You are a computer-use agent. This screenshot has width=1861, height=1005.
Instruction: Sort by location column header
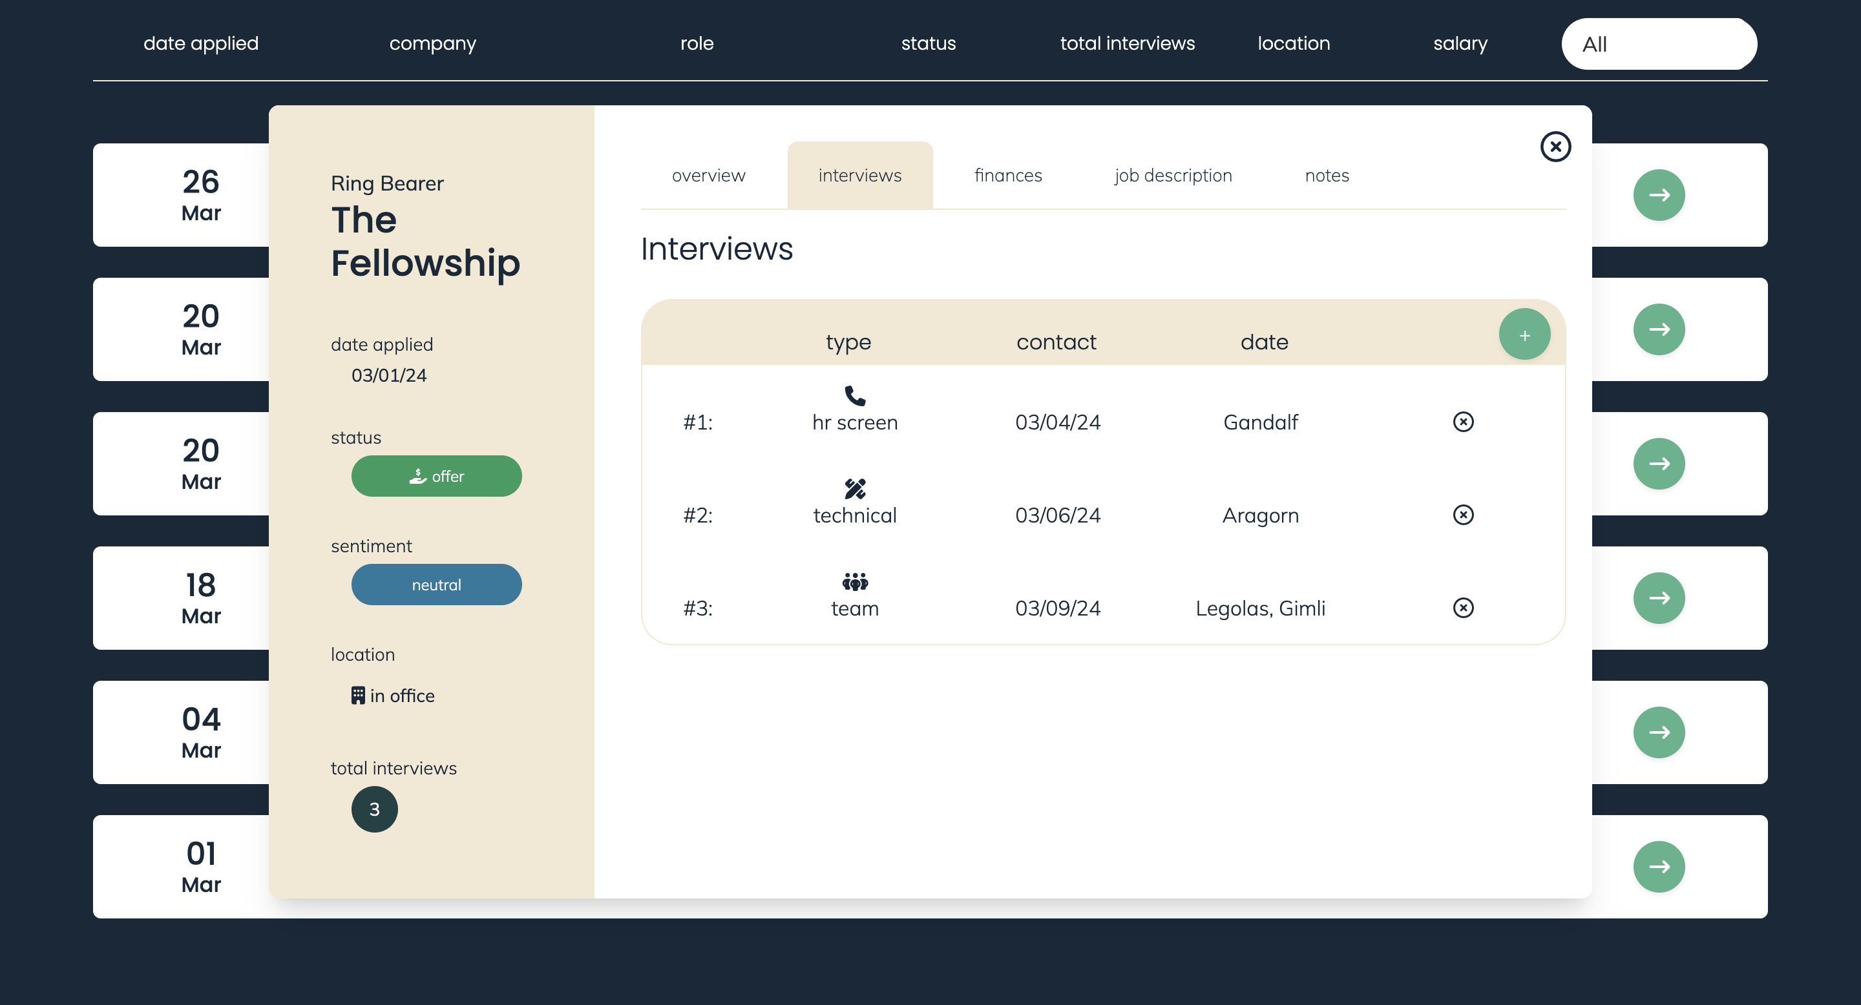1293,43
